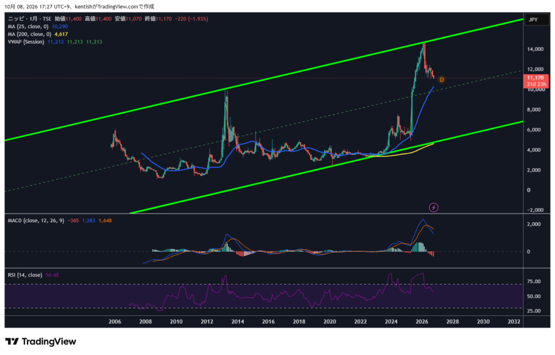
Task: Click the 2,000 MACD axis label
Action: pos(534,224)
